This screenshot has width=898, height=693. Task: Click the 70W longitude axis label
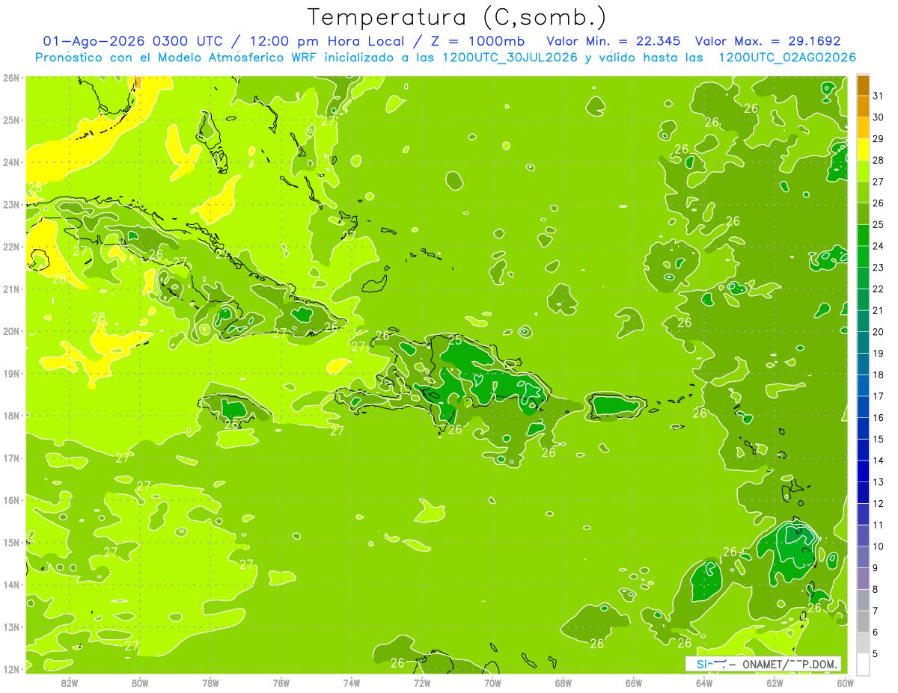coord(492,683)
